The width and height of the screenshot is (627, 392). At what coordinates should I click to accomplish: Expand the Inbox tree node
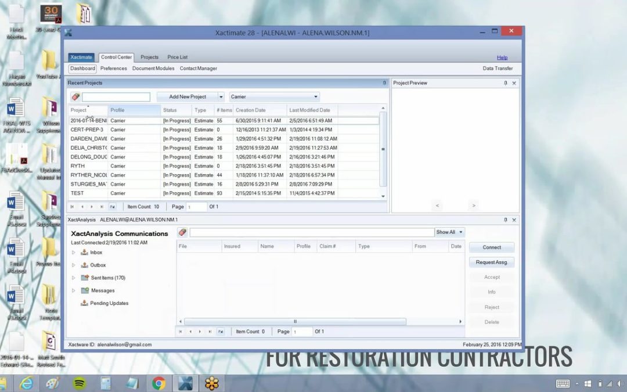(74, 253)
